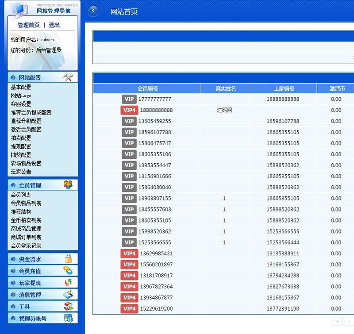The width and height of the screenshot is (354, 334).
Task: Select 商城订单列表 menu item
Action: (x=26, y=237)
